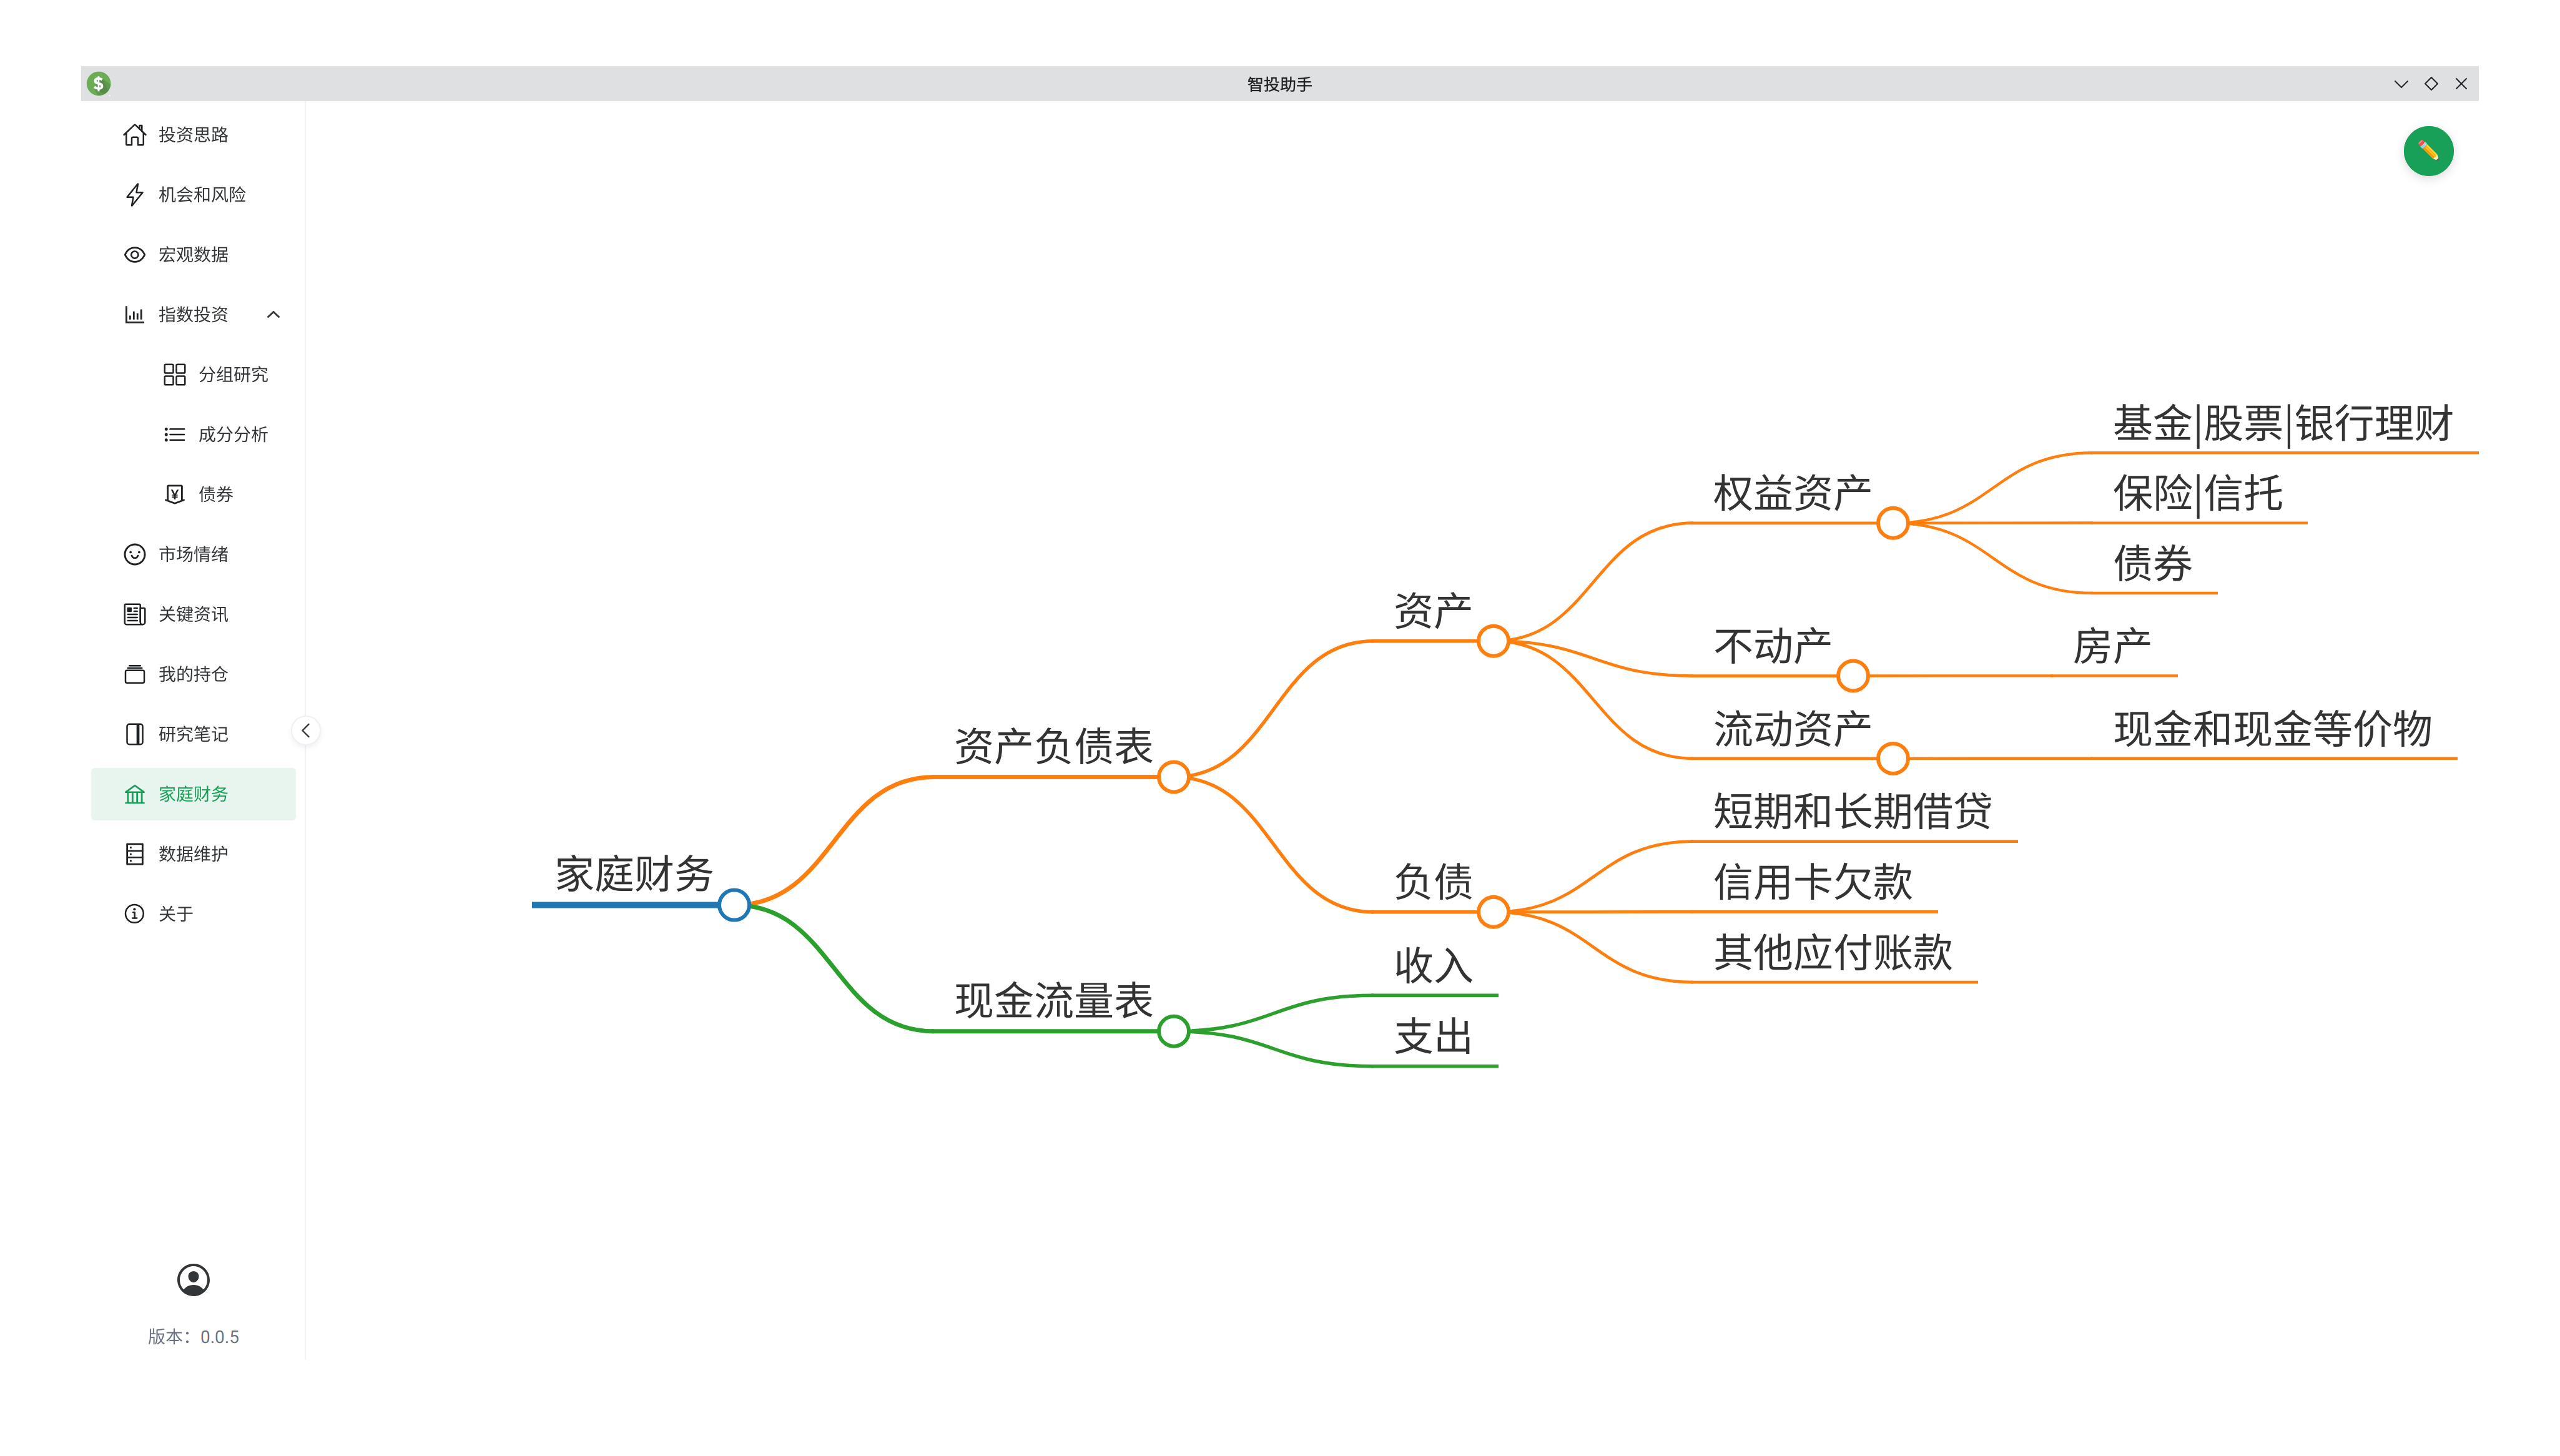Click the newspaper icon for 关键资讯
2560x1456 pixels.
(135, 614)
